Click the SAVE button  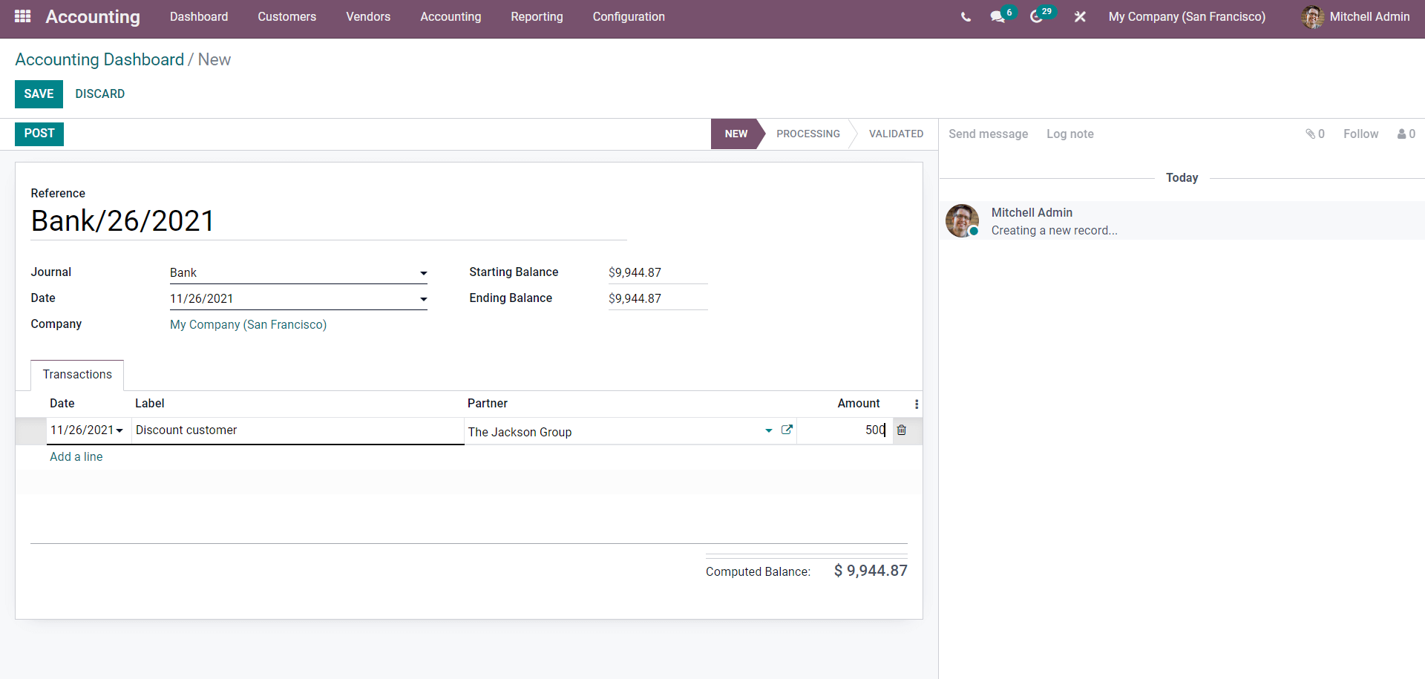coord(39,94)
